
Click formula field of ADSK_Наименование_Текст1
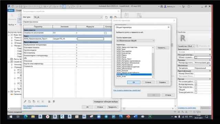click(91, 39)
